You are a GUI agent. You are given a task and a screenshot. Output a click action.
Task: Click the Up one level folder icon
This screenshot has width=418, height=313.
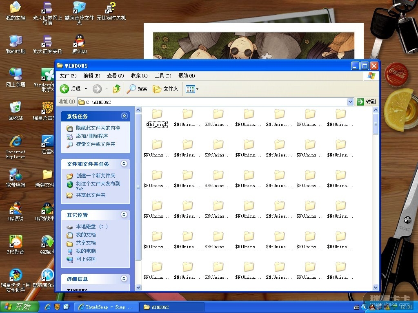coord(117,89)
